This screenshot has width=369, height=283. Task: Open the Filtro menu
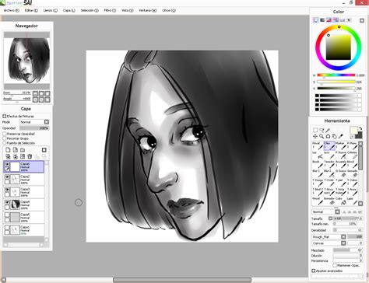pos(110,10)
